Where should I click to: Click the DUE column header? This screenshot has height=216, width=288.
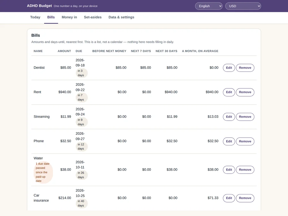[79, 51]
